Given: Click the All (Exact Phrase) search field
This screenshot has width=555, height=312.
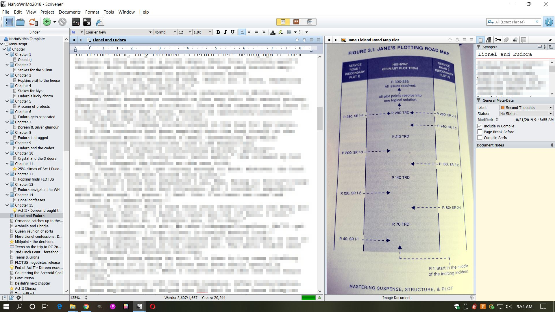Looking at the screenshot, I should [x=514, y=22].
